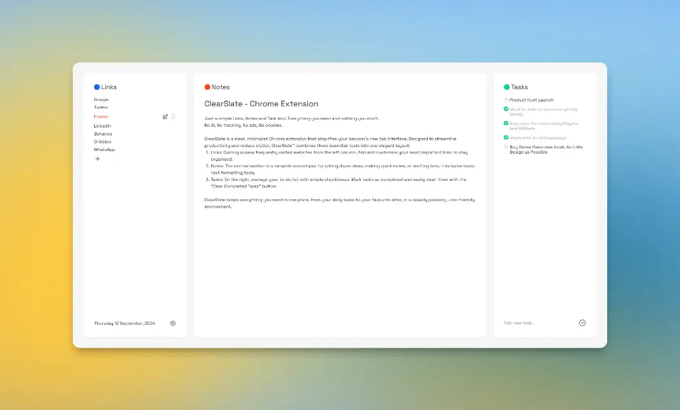The width and height of the screenshot is (680, 410).
Task: Open settings via the gear icon
Action: [x=172, y=323]
